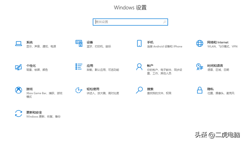Click the 查找我的文件、权限 description
The image size is (244, 142).
point(159,93)
